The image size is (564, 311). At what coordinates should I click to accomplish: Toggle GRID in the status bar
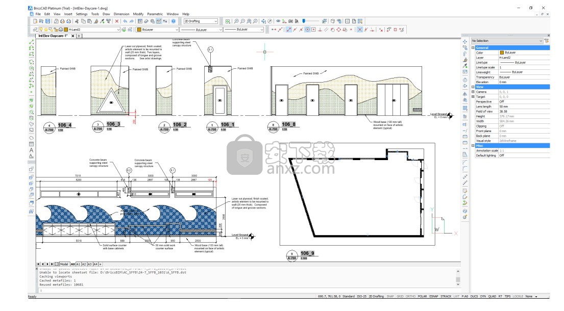click(400, 296)
